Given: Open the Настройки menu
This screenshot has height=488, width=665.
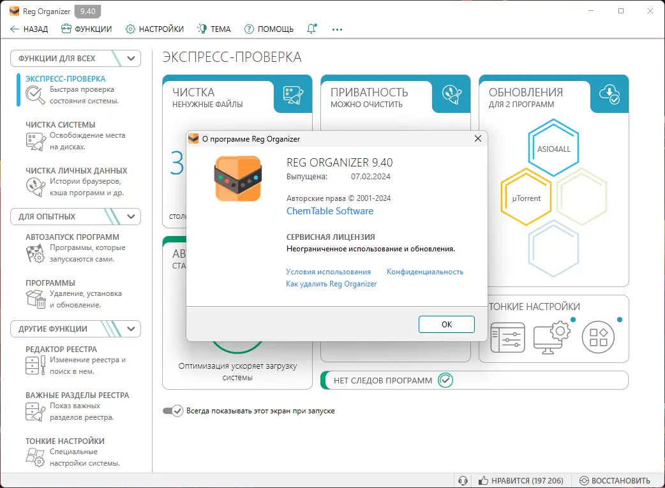Looking at the screenshot, I should pos(155,29).
